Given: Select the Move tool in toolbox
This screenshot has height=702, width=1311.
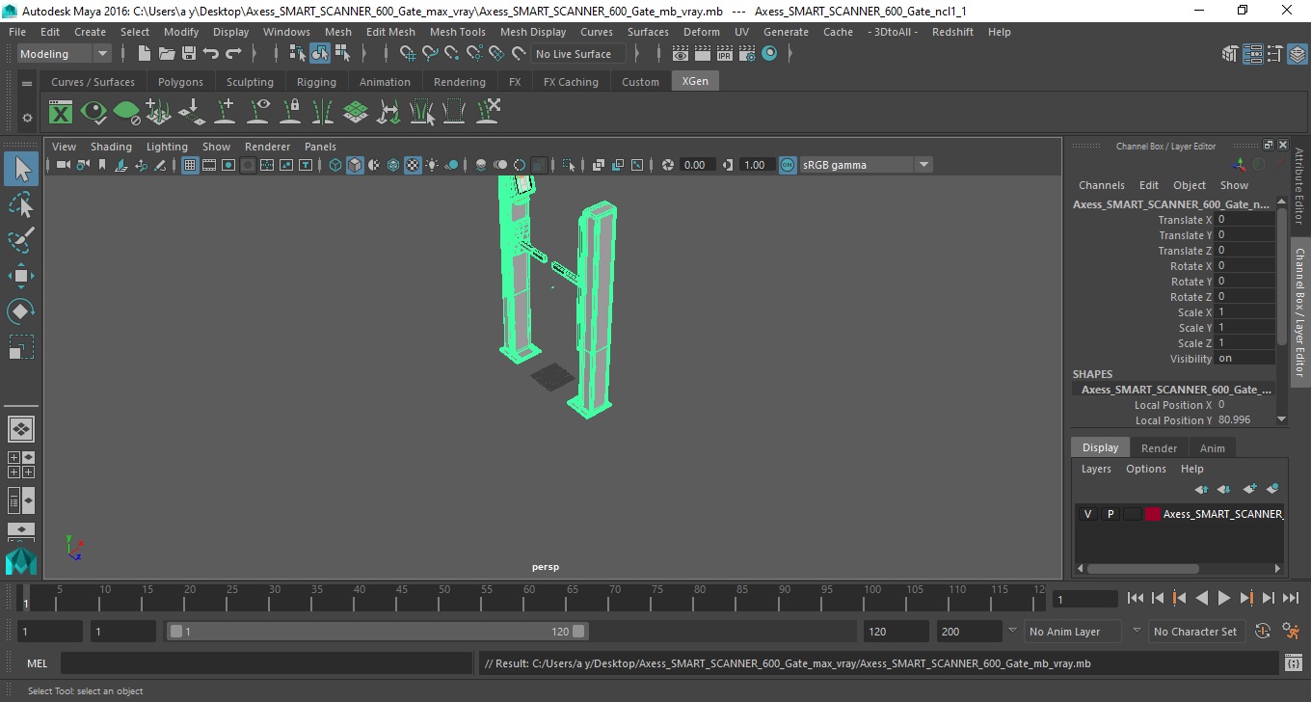Looking at the screenshot, I should [21, 276].
